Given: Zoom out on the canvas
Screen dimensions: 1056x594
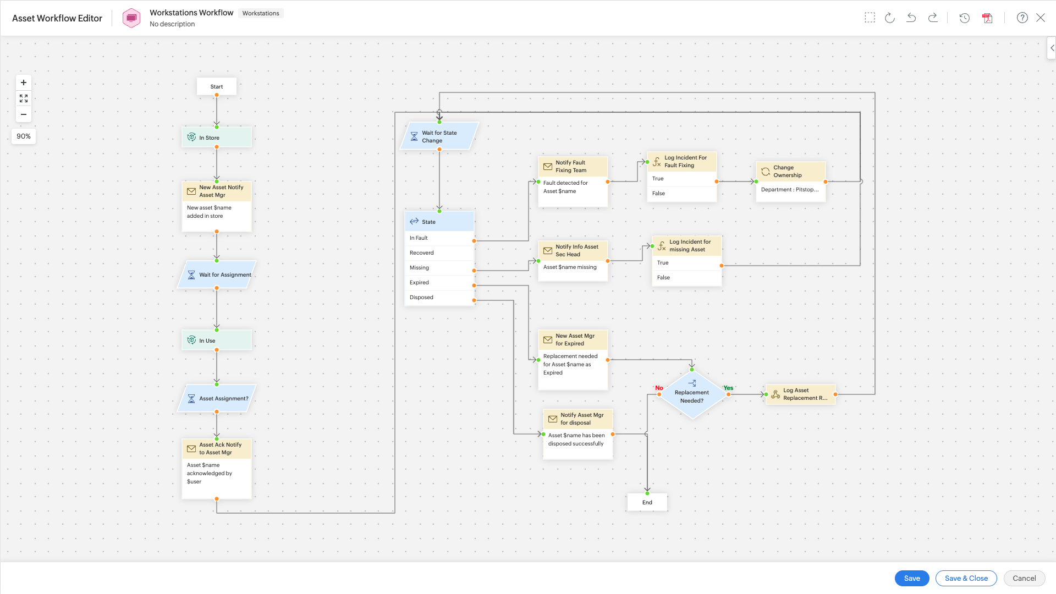Looking at the screenshot, I should tap(23, 114).
